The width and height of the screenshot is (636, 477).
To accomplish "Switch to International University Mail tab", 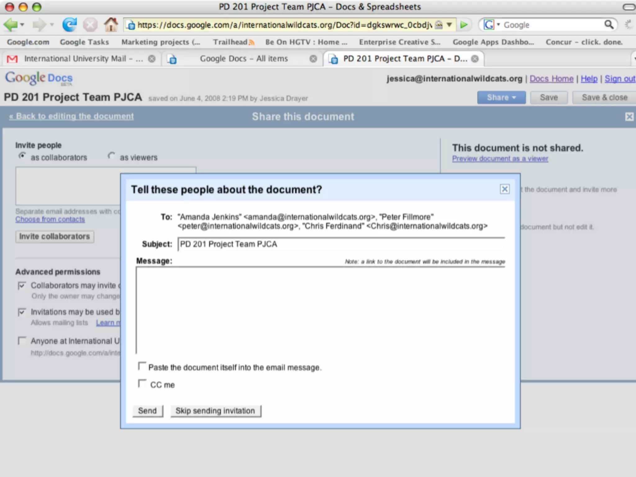I will pyautogui.click(x=82, y=59).
